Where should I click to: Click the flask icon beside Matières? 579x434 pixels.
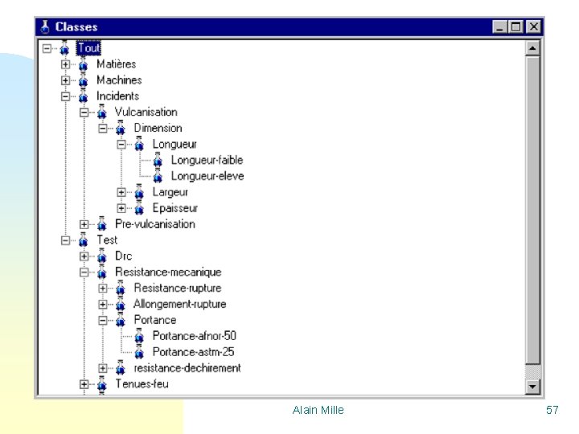point(84,64)
